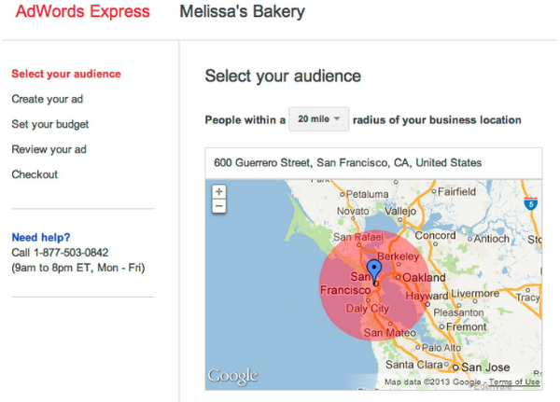Click the Google logo on map
This screenshot has width=560, height=402.
coord(232,376)
